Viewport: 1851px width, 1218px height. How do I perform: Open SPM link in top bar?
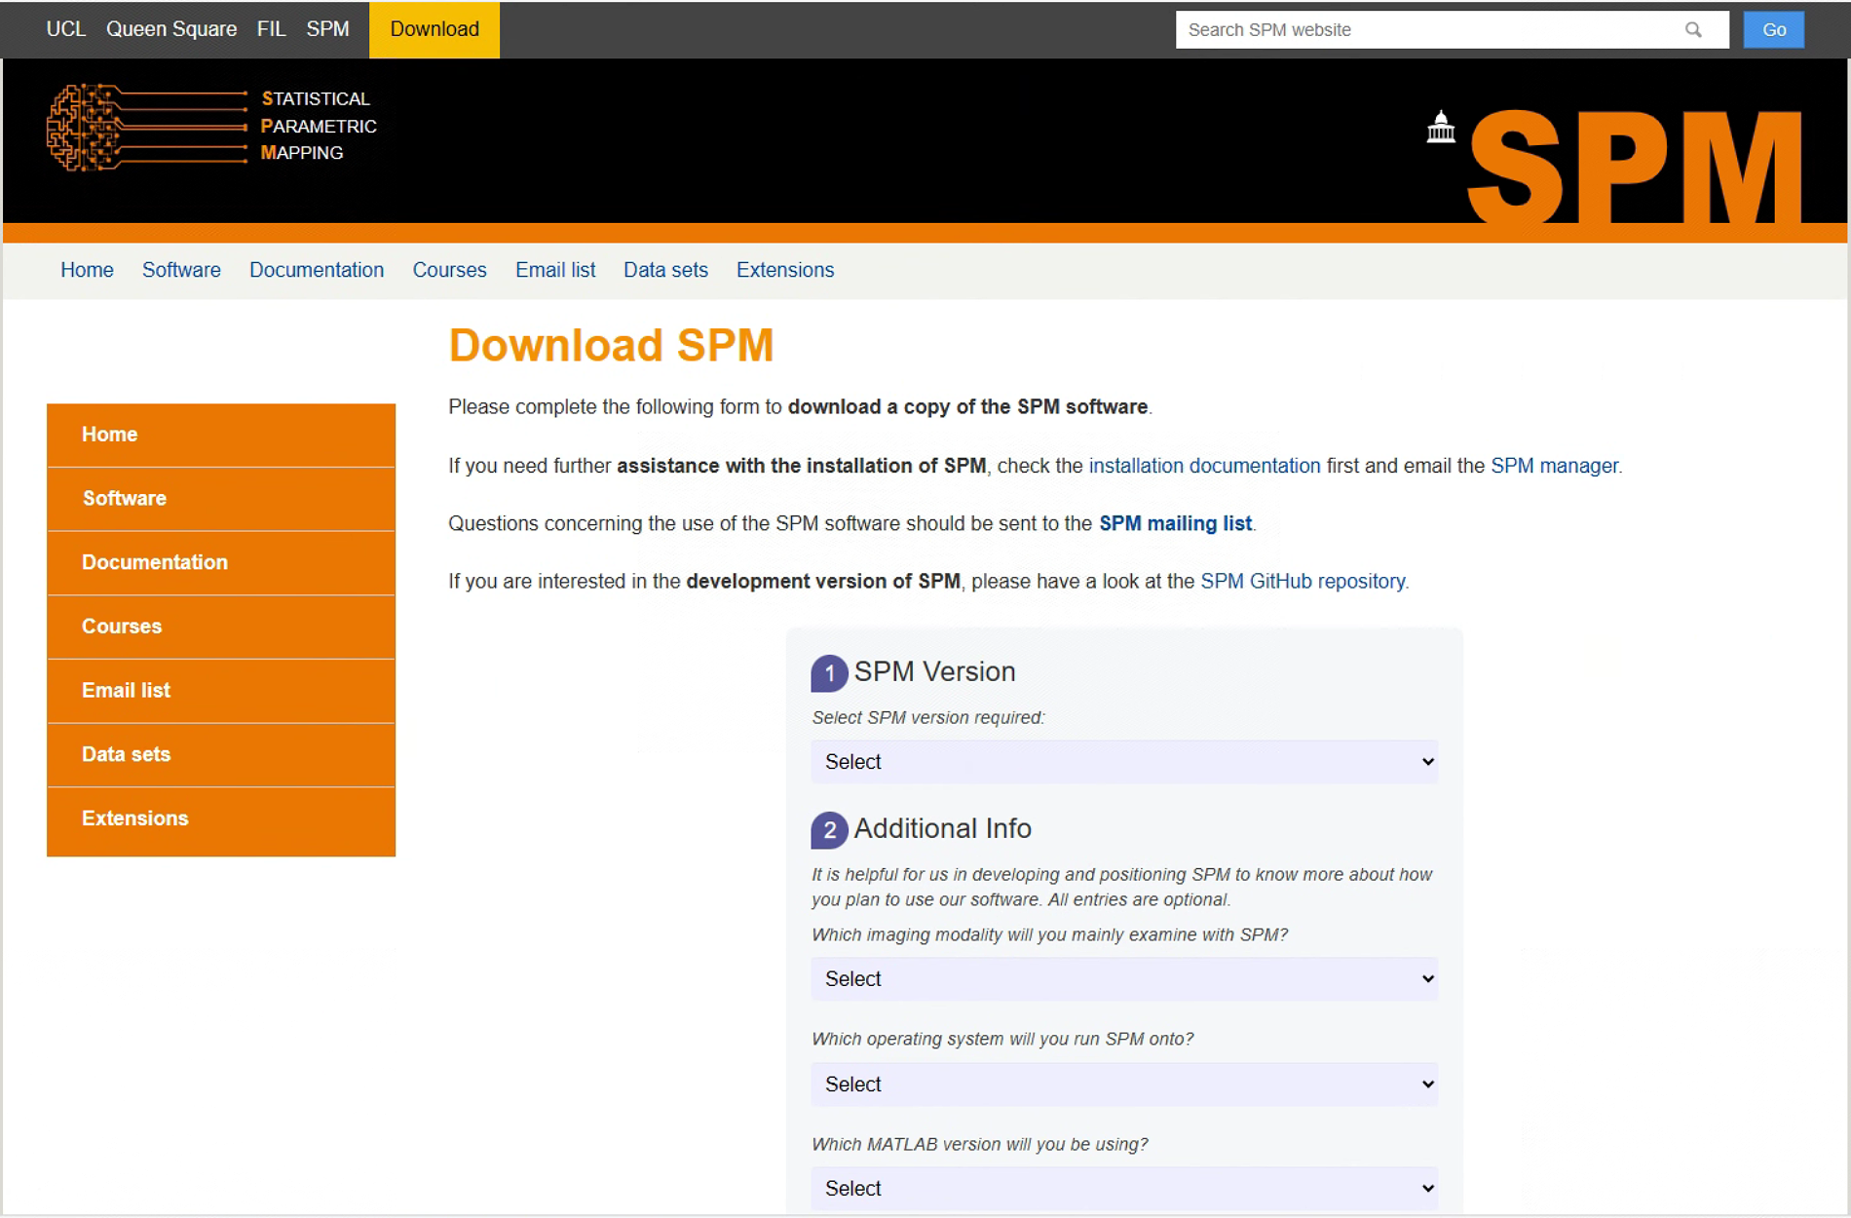click(x=327, y=29)
